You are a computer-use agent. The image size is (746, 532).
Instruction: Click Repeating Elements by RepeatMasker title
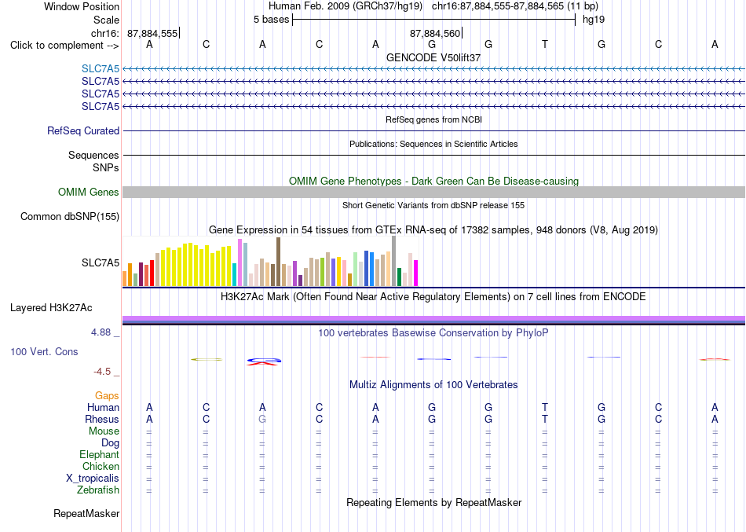tap(433, 502)
